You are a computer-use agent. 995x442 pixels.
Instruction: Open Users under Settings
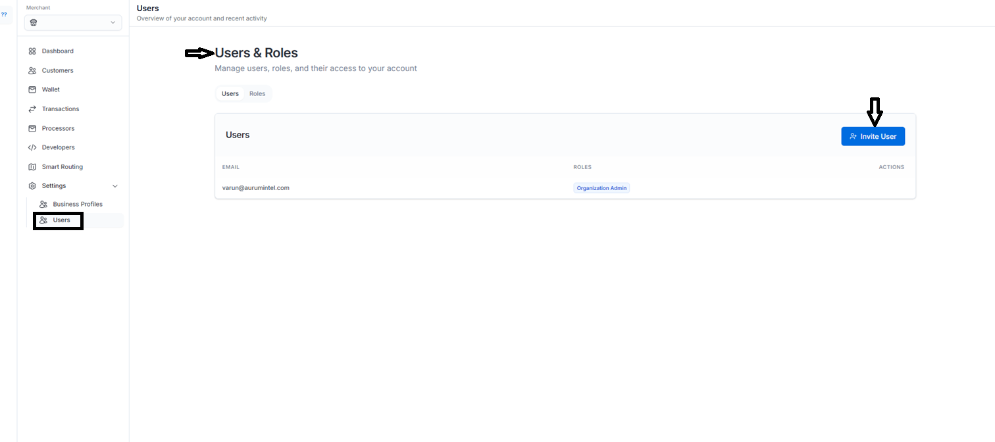tap(61, 220)
